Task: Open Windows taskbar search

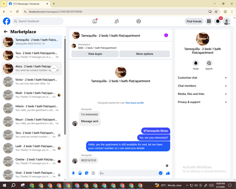Action: 13,185
